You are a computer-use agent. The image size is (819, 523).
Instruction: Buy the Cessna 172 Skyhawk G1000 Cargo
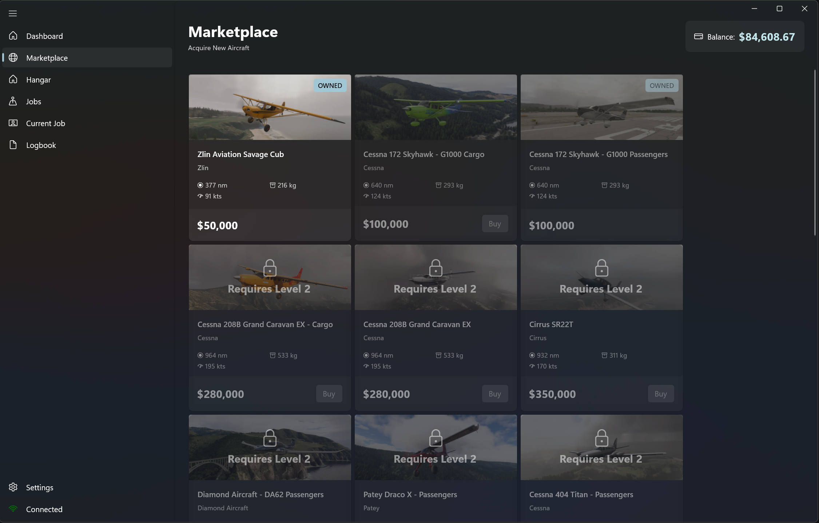pos(494,224)
